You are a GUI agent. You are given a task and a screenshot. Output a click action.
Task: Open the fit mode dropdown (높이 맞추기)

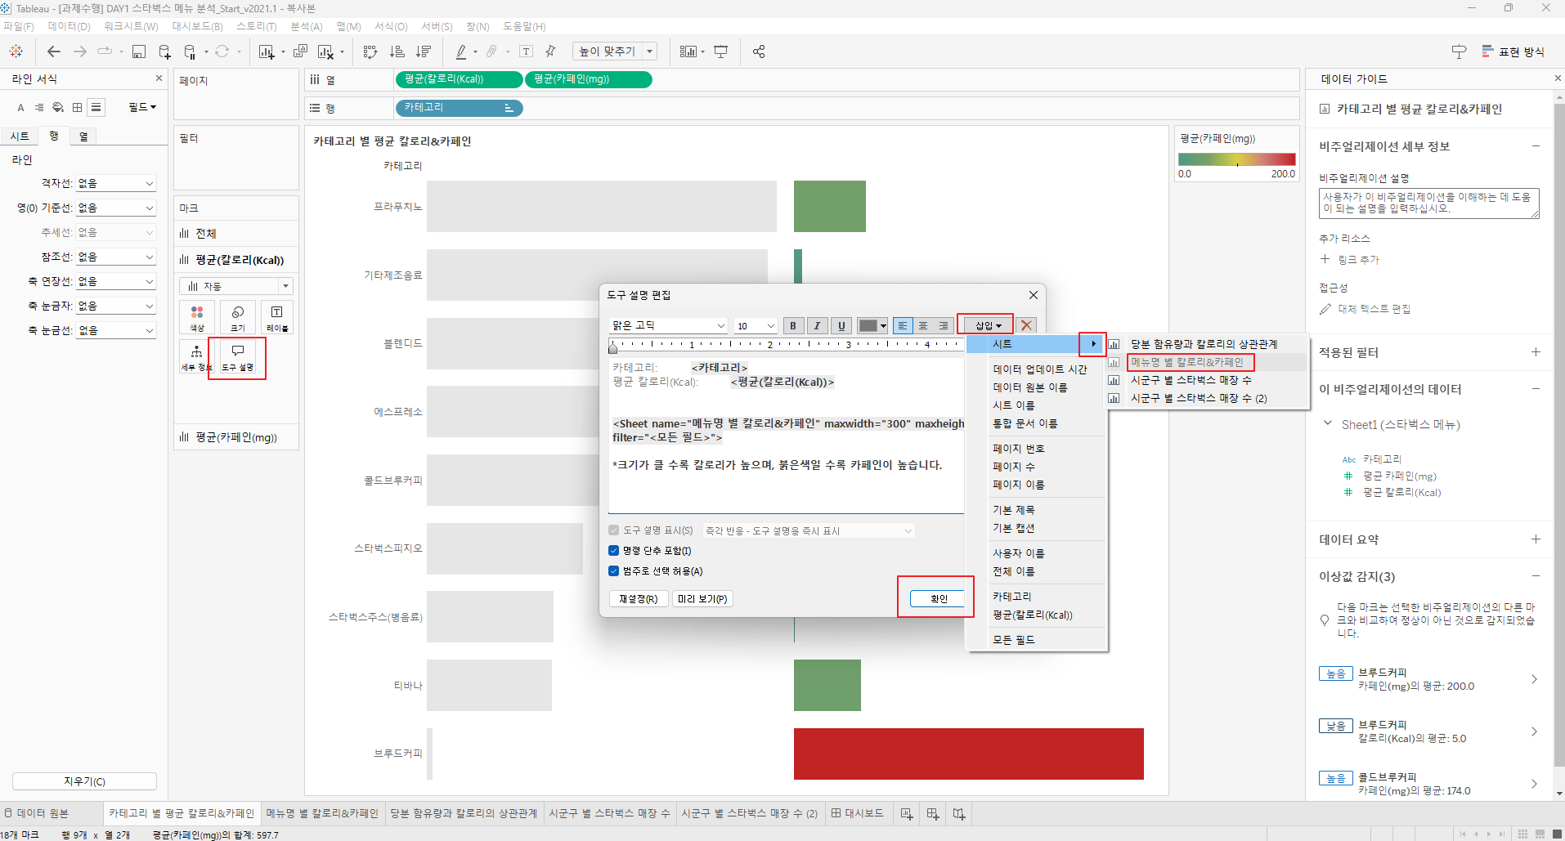pos(615,51)
